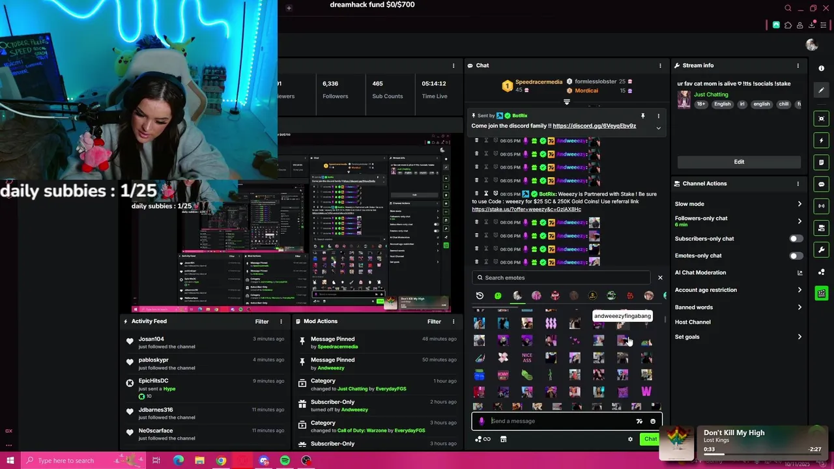
Task: Toggle the focus-frame sidebar icon
Action: pyautogui.click(x=822, y=119)
